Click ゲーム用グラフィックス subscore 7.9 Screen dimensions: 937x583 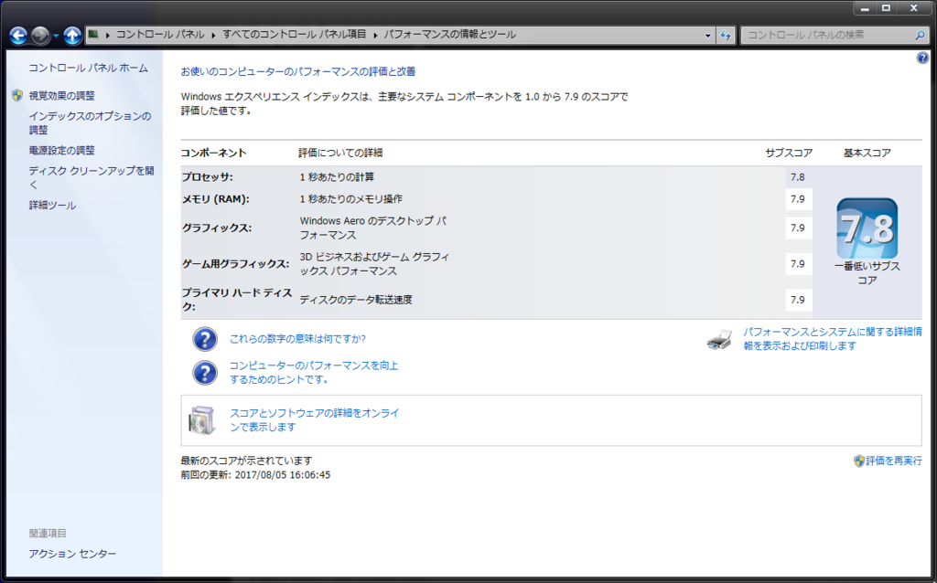(x=798, y=264)
